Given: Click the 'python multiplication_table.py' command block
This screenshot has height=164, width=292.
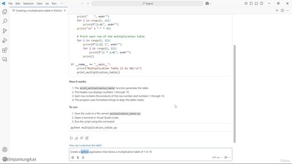Looking at the screenshot, I should [x=151, y=128].
